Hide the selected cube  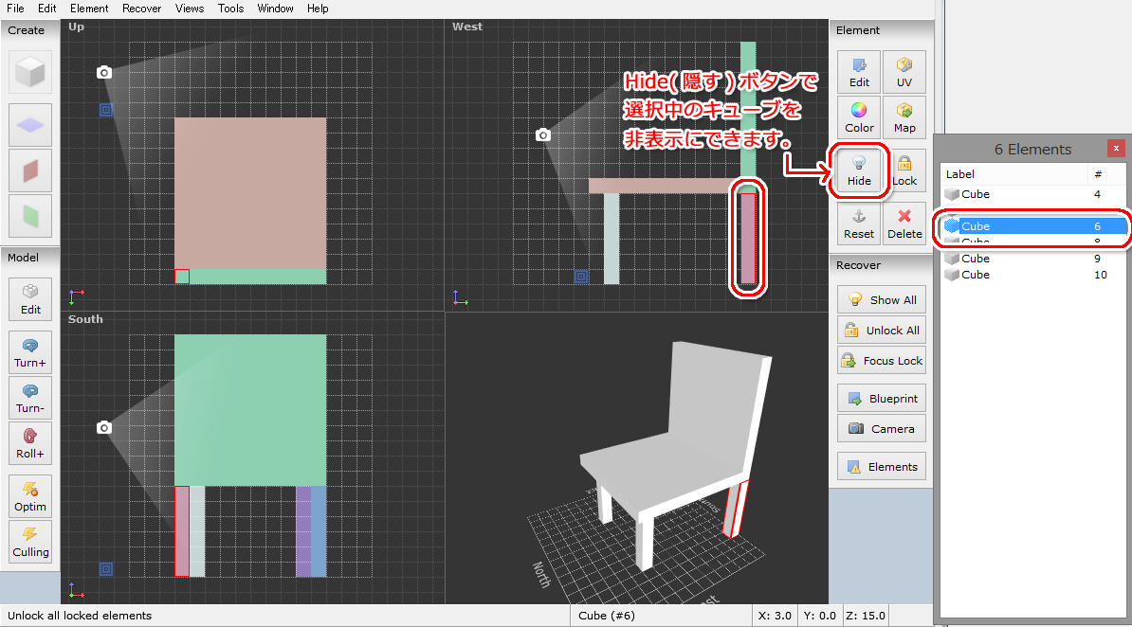859,171
